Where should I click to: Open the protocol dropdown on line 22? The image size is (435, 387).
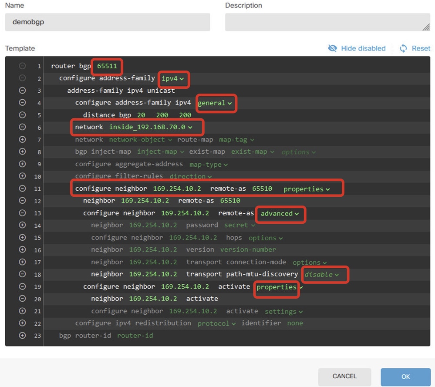(x=216, y=323)
